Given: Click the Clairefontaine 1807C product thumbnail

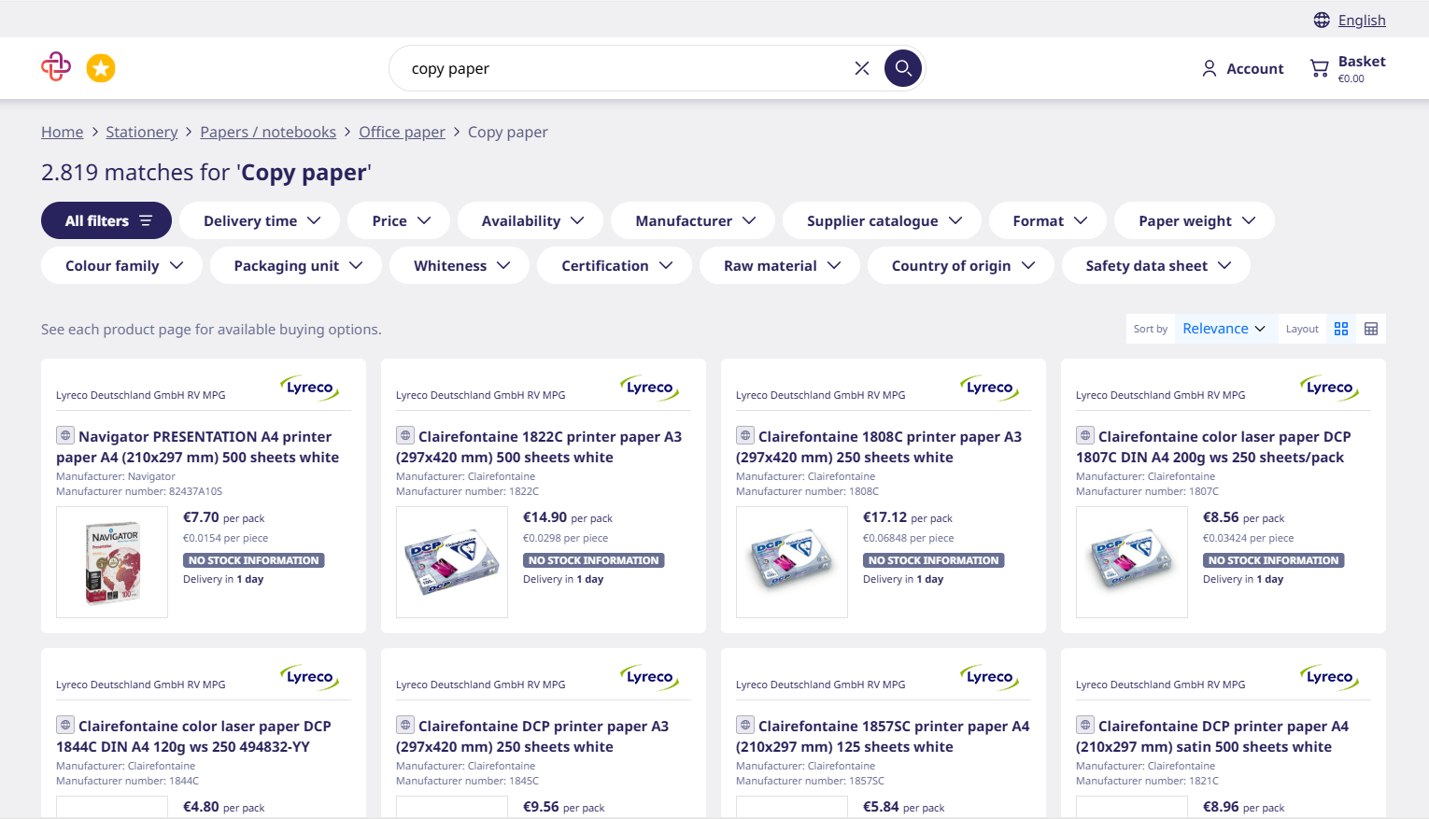Looking at the screenshot, I should point(1132,562).
